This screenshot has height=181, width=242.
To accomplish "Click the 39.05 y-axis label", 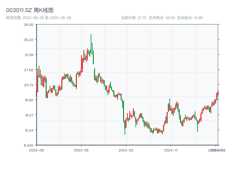I will [29, 25].
